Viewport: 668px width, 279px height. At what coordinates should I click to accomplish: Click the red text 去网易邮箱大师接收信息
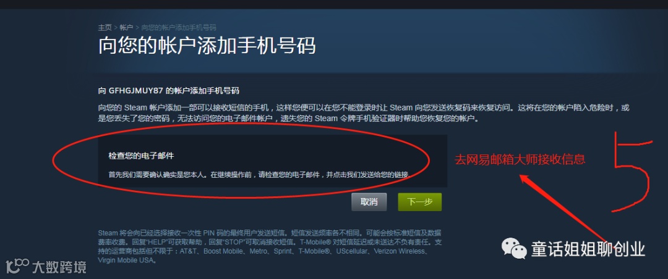[520, 159]
